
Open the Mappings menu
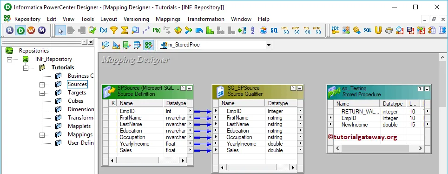(168, 19)
